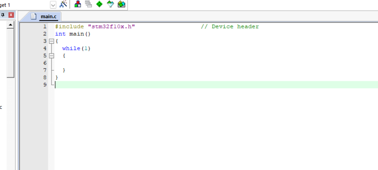Viewport: 378px width, 170px height.
Task: Click the // Device header comment
Action: pyautogui.click(x=230, y=27)
